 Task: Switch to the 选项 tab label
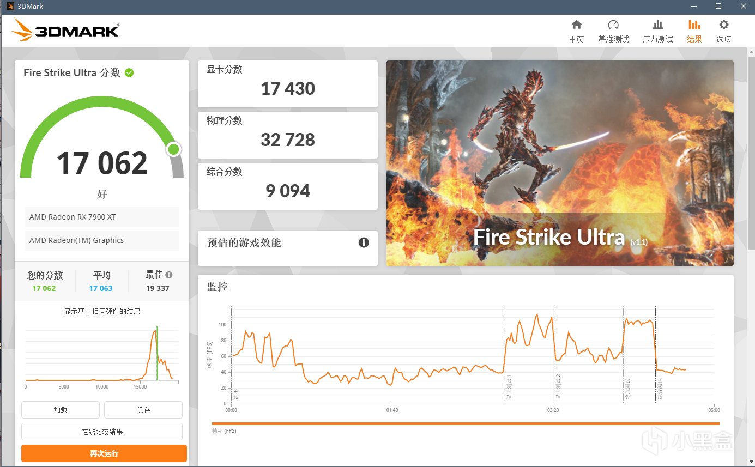tap(723, 39)
